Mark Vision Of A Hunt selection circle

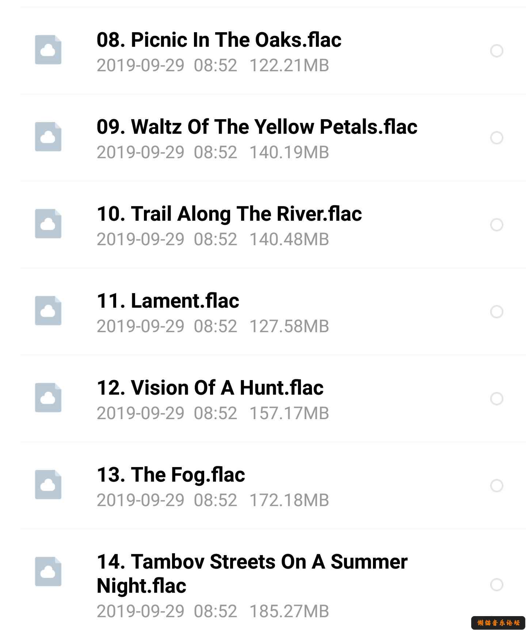pyautogui.click(x=496, y=399)
